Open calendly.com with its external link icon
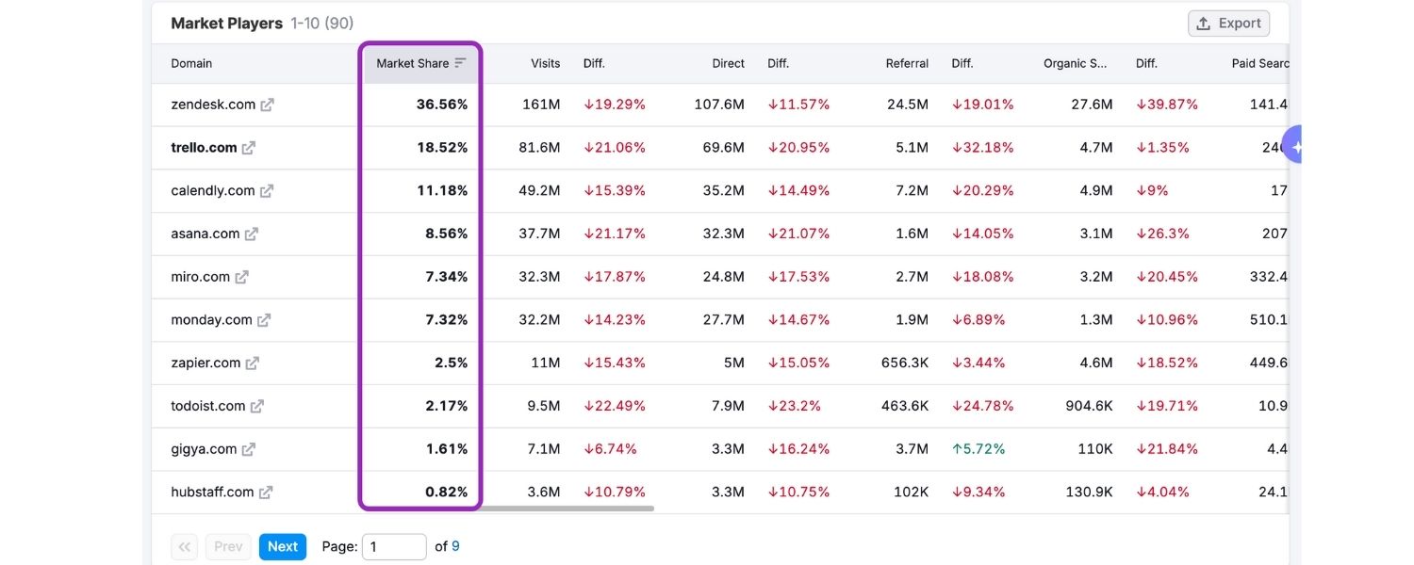The image size is (1414, 565). pos(267,190)
